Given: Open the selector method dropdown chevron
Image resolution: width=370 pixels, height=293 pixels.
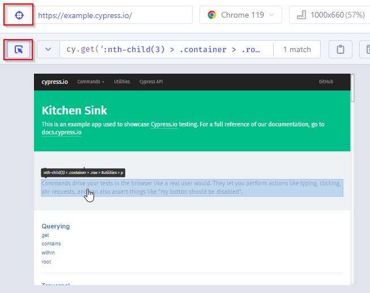Looking at the screenshot, I should (x=48, y=49).
